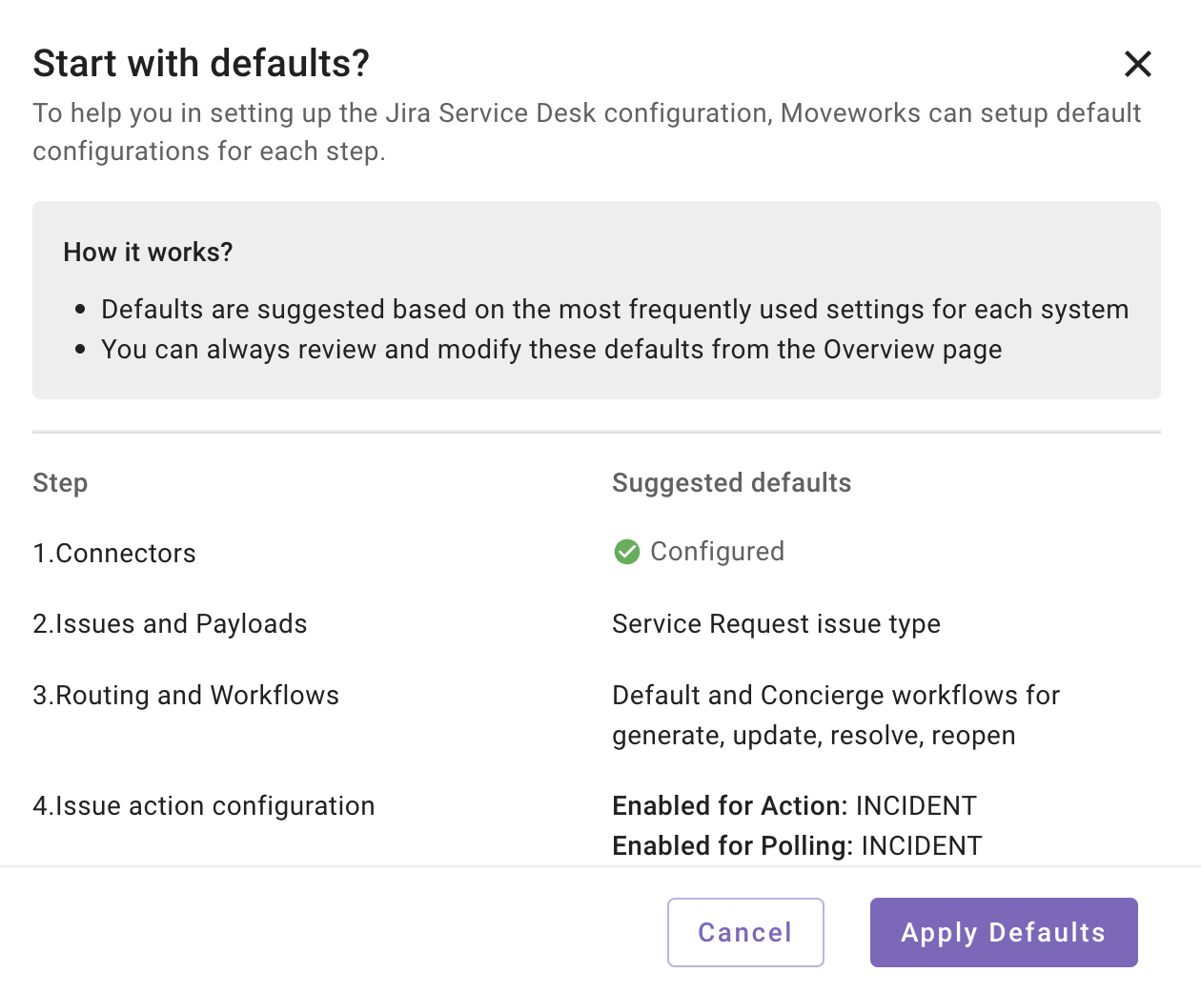Click the Enabled for Action: INCIDENT line
The image size is (1201, 993).
[x=794, y=806]
